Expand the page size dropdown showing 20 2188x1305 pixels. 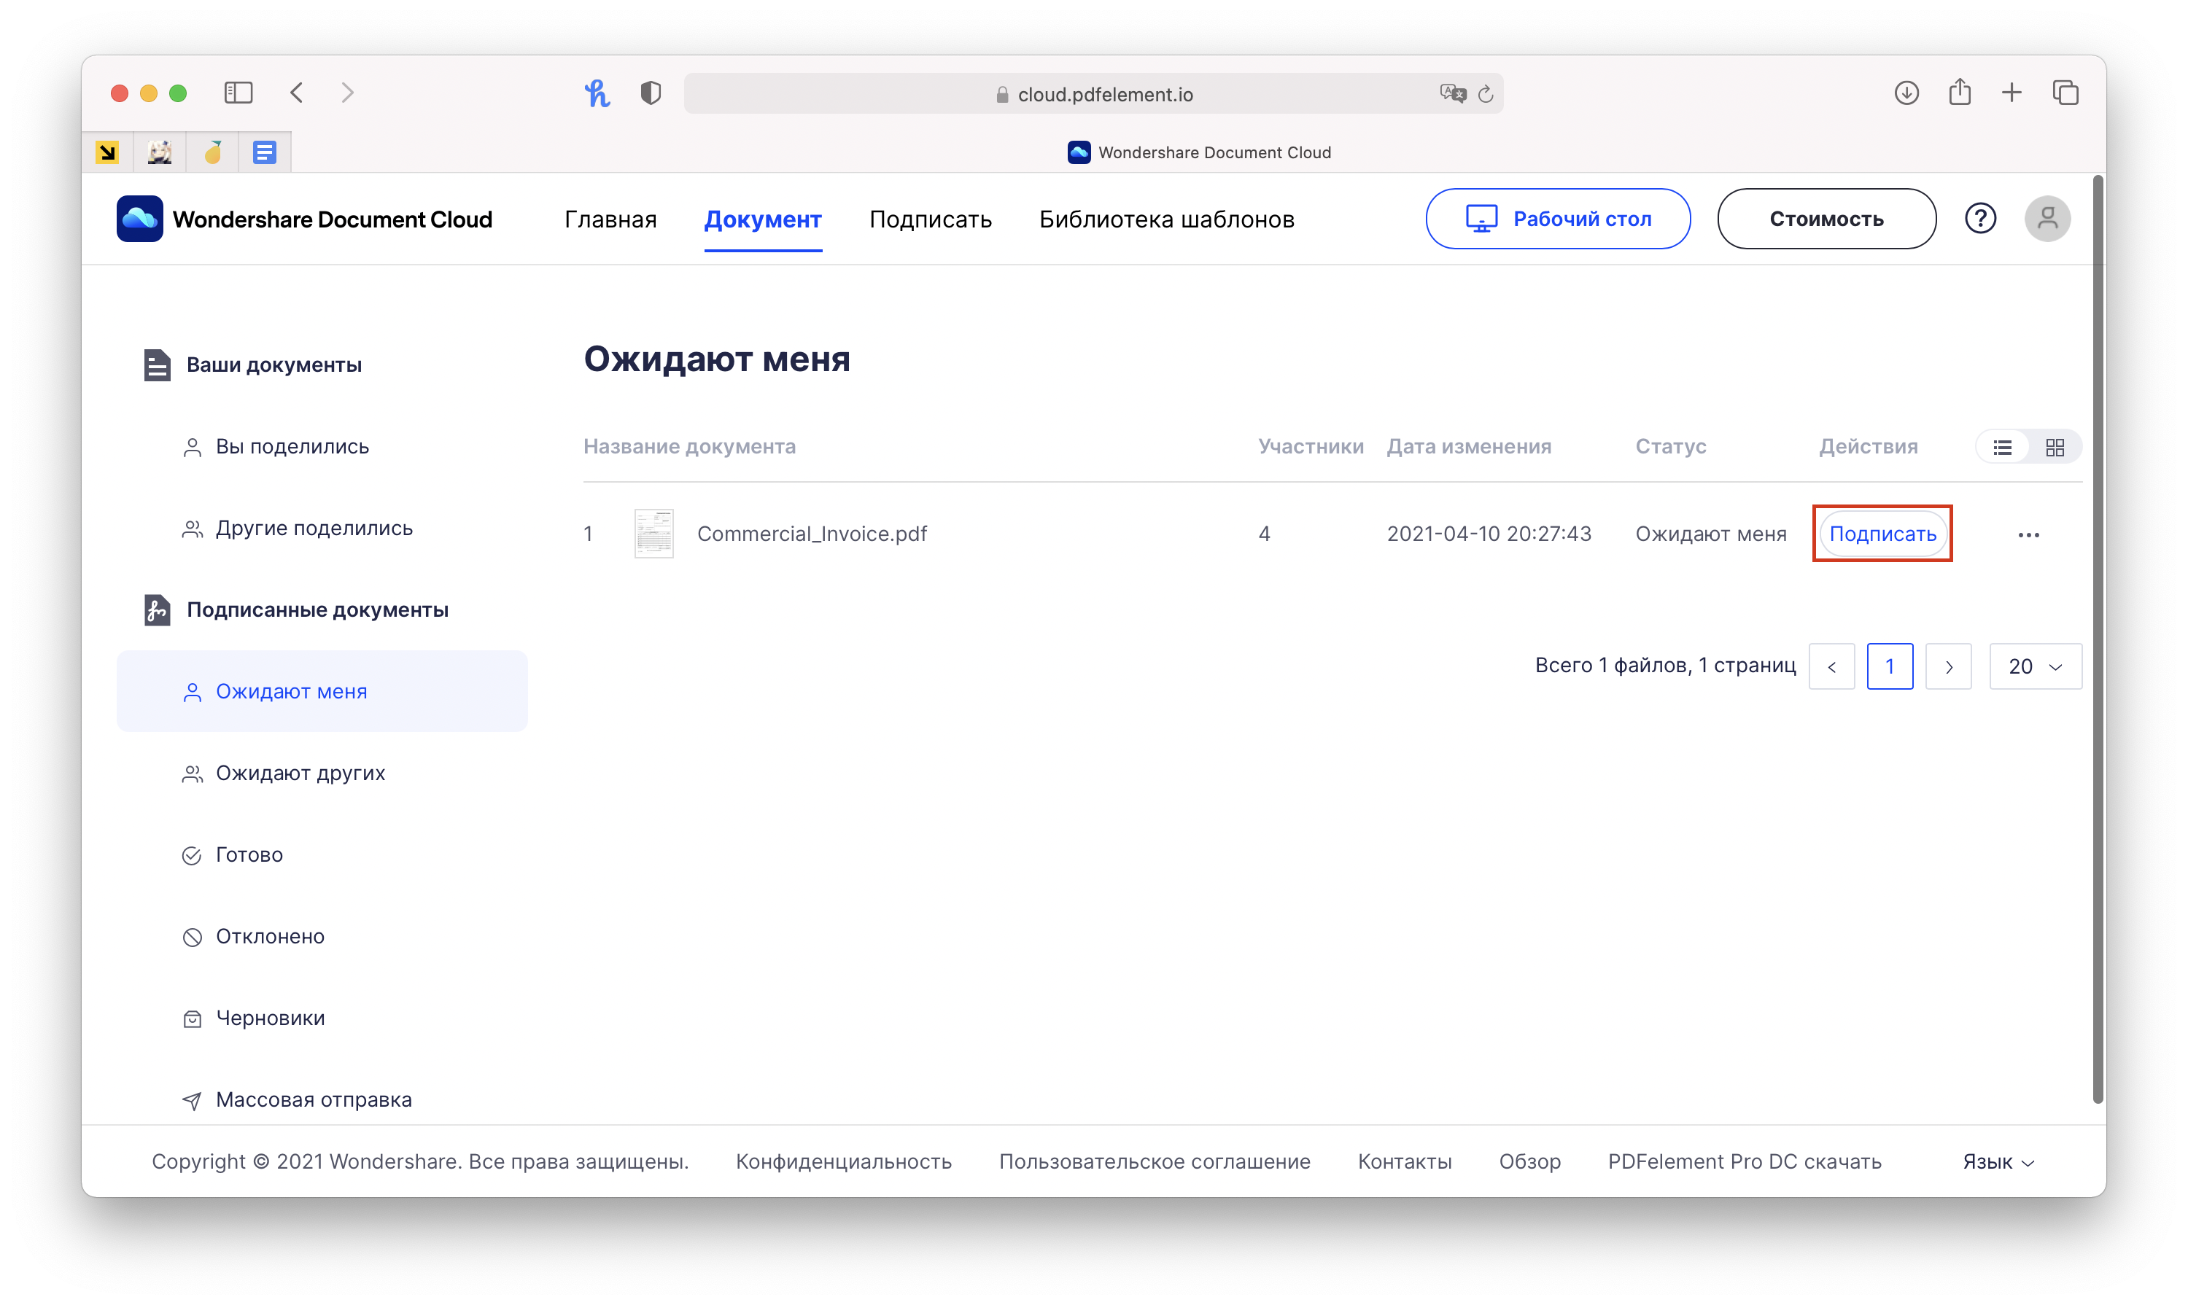[2035, 666]
